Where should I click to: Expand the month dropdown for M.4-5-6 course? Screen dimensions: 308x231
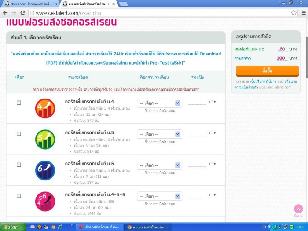[x=159, y=196]
